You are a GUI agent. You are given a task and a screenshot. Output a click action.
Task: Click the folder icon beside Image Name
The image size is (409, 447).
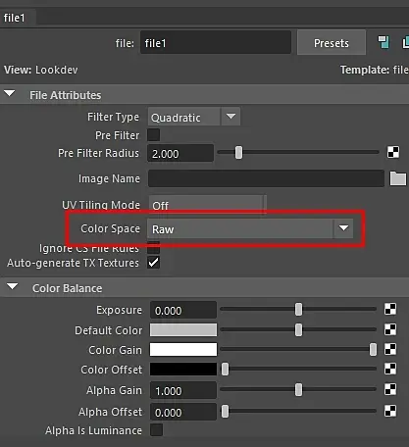[398, 178]
